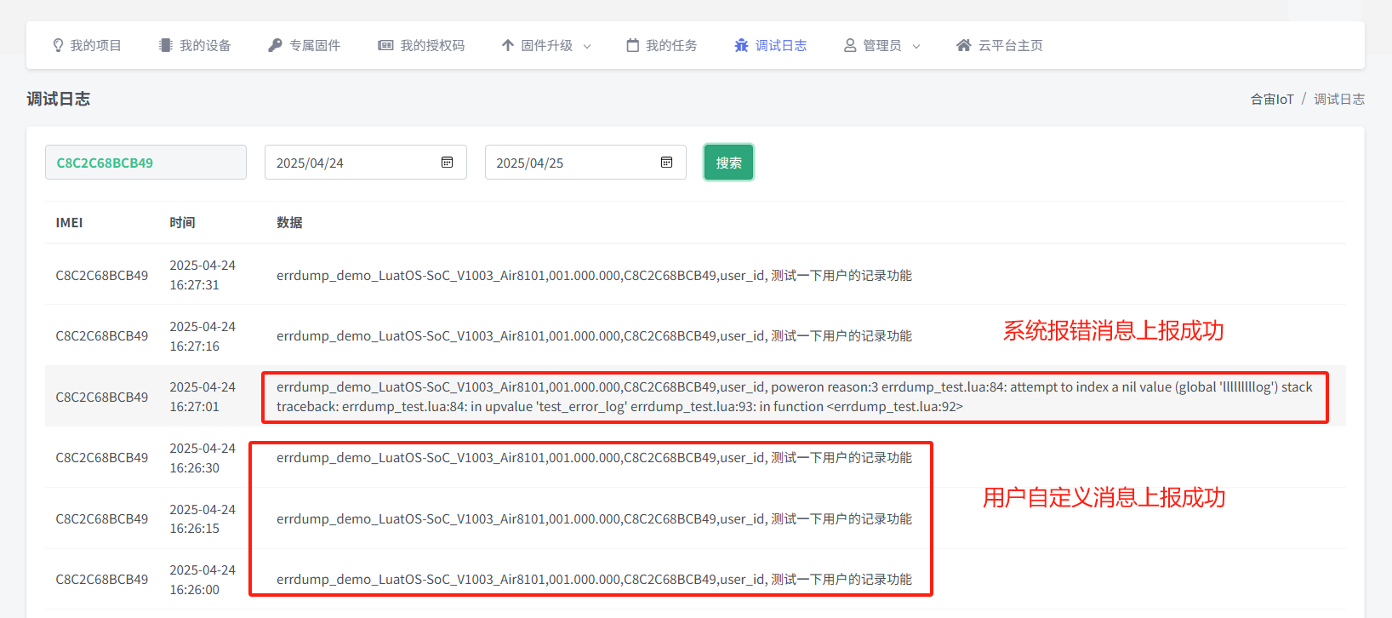
Task: Open calendar picker for start date 2025/04/24
Action: 447,163
